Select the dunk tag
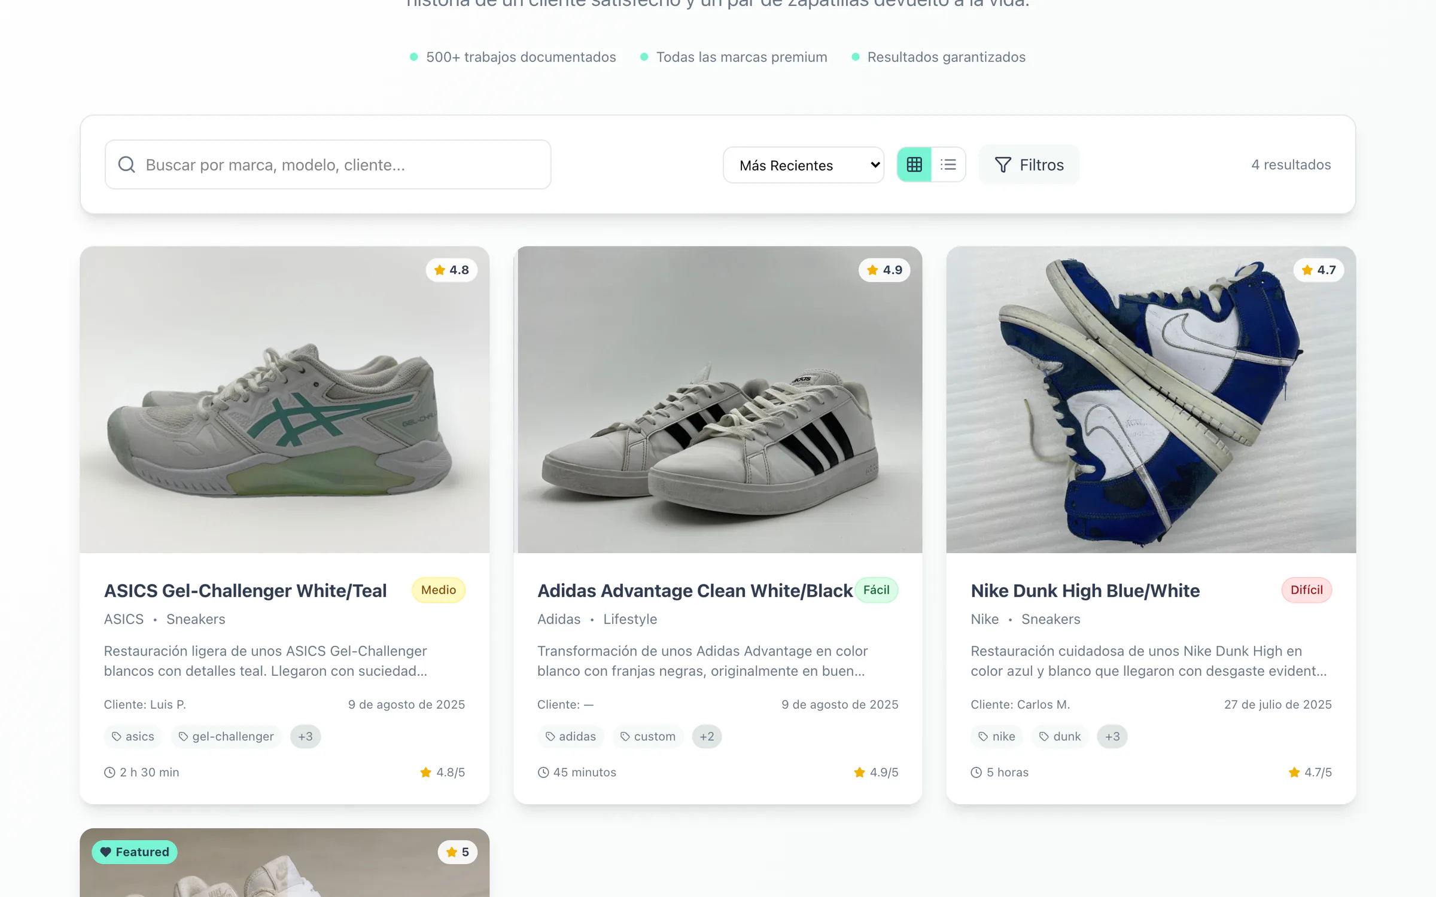 (x=1060, y=736)
